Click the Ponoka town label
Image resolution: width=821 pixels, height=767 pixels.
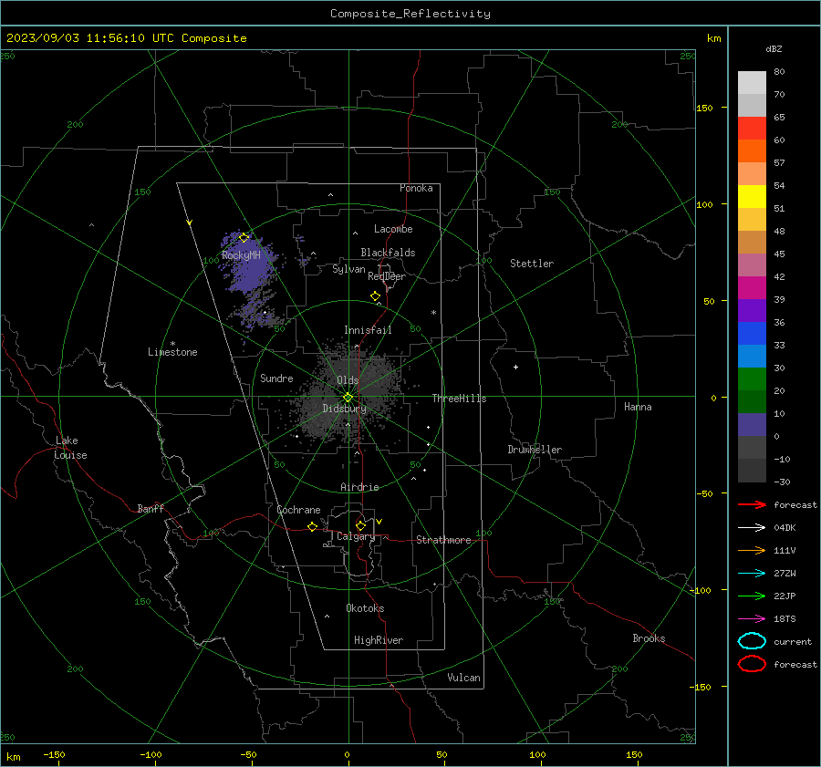(x=416, y=188)
